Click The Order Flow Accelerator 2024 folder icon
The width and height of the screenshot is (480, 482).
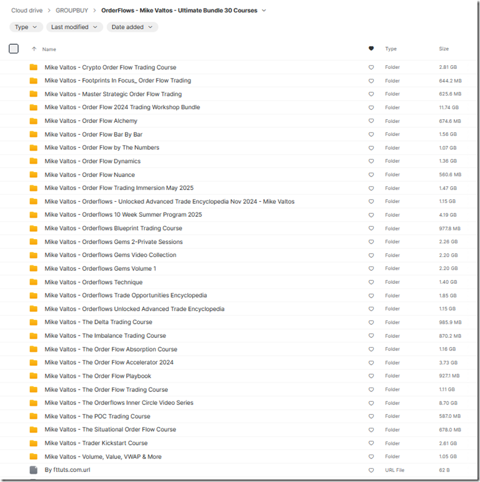click(34, 362)
